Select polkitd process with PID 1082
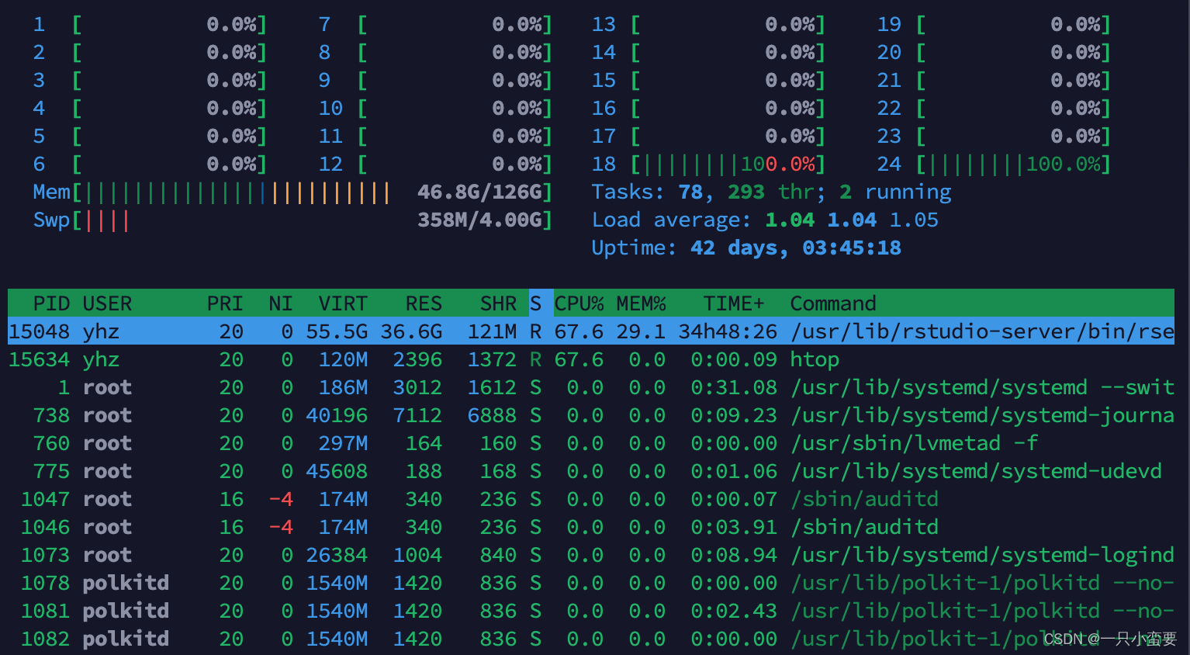Viewport: 1190px width, 655px height. [591, 639]
